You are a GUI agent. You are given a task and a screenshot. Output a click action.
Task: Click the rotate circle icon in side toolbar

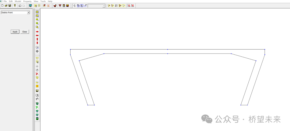(37, 70)
